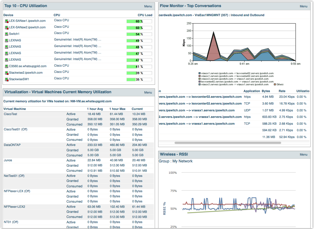Open the LEX-SANsw1.ipswitch.com device link
This screenshot has height=229, width=314.
pos(27,21)
